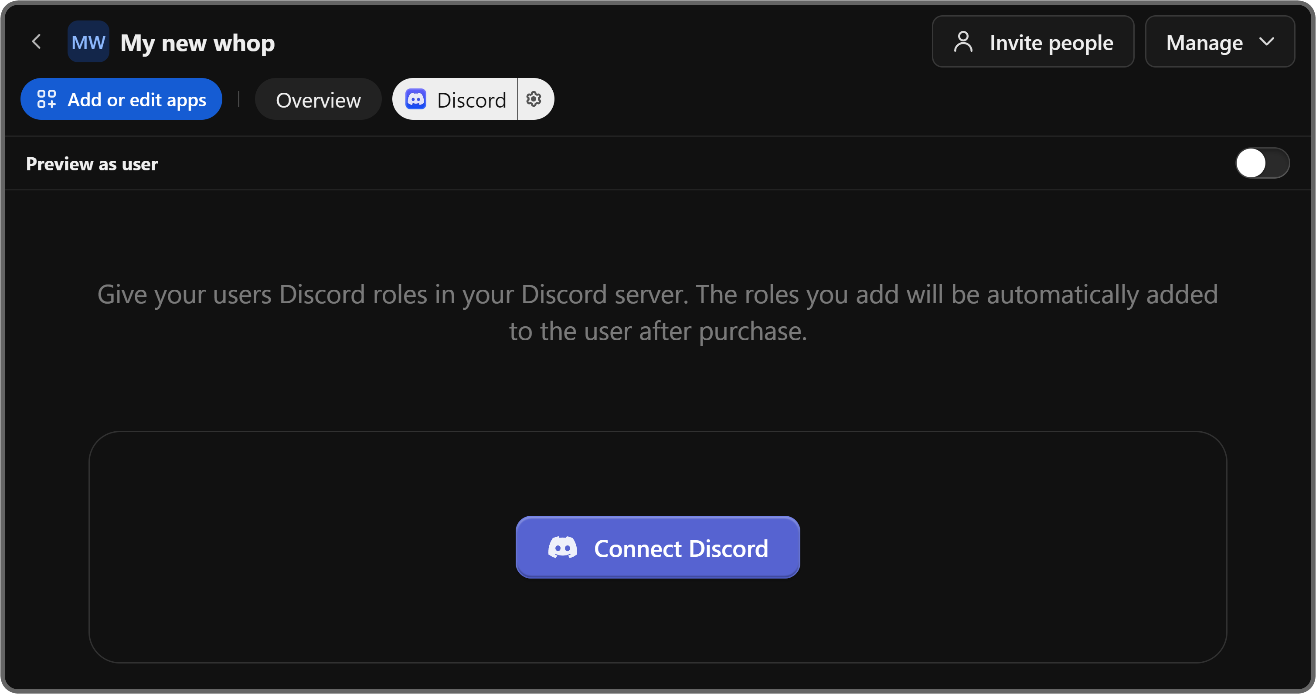Switch to the Overview tab
The image size is (1316, 694).
(x=318, y=99)
